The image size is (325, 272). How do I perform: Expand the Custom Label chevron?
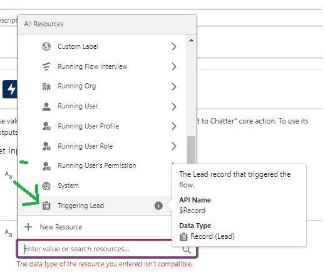click(174, 46)
